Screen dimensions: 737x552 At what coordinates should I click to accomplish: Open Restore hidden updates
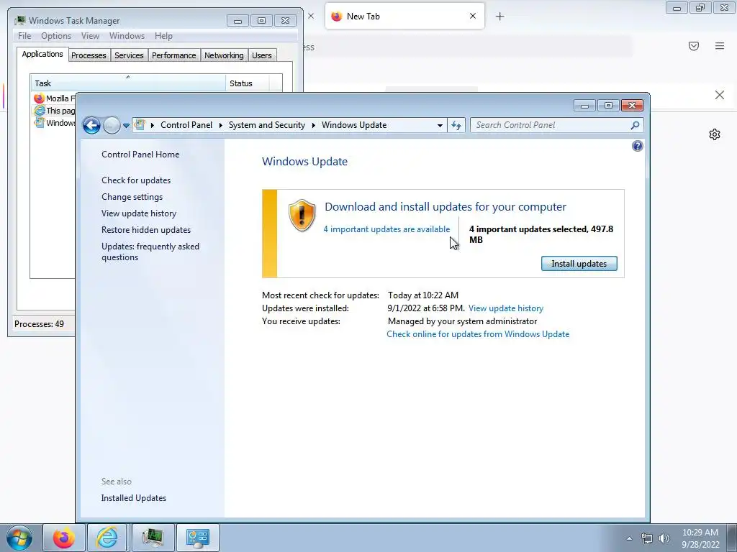pyautogui.click(x=146, y=230)
